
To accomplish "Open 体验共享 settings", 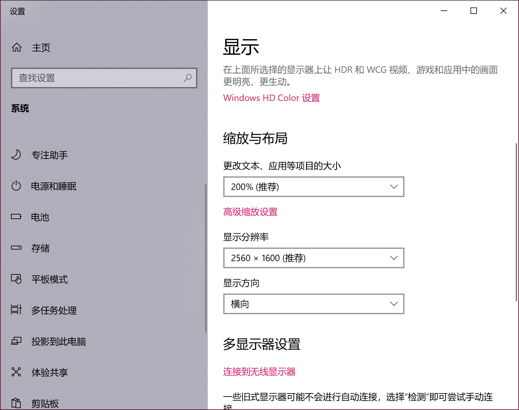I will click(49, 372).
